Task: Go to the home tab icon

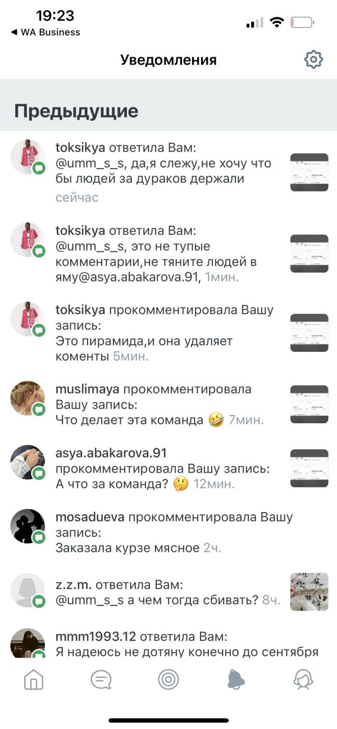Action: click(34, 680)
